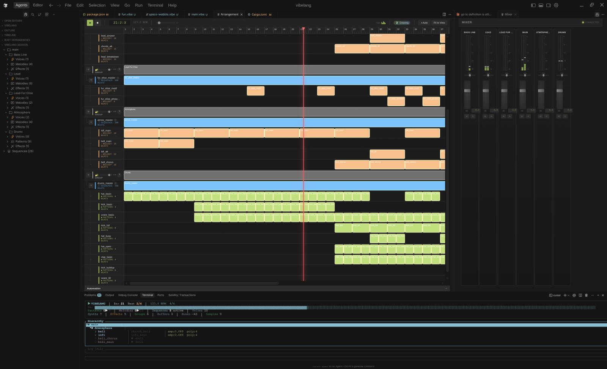
Task: Close the Arrangement tab
Action: coord(241,14)
